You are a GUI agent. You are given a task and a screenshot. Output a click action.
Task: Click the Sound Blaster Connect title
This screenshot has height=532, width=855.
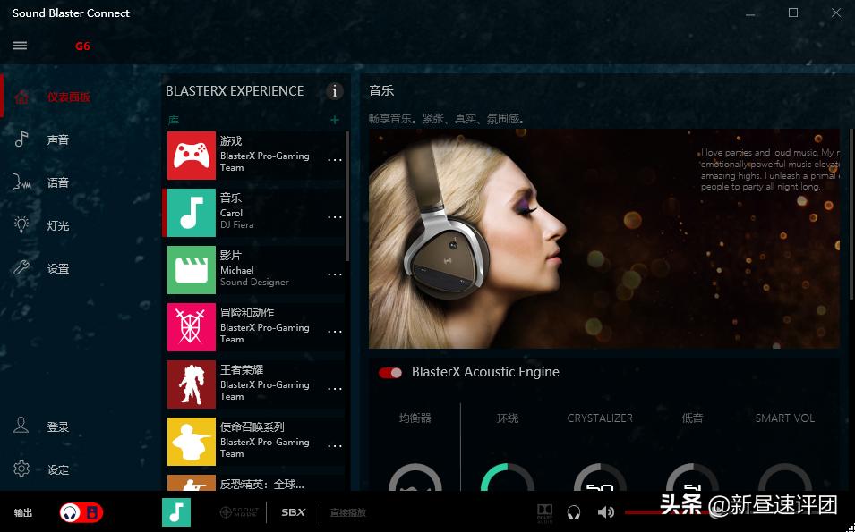point(71,13)
